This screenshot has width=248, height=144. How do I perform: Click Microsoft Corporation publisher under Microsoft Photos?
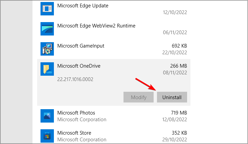pyautogui.click(x=82, y=120)
